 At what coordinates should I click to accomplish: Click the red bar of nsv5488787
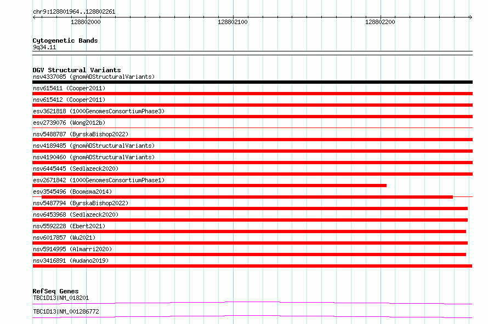pyautogui.click(x=252, y=140)
